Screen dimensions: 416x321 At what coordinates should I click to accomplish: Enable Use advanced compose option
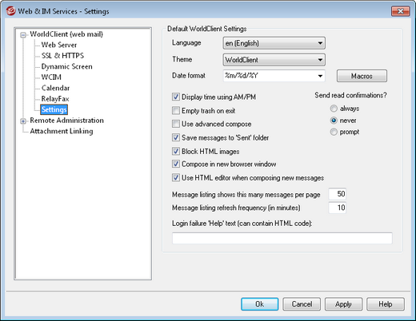tap(176, 124)
